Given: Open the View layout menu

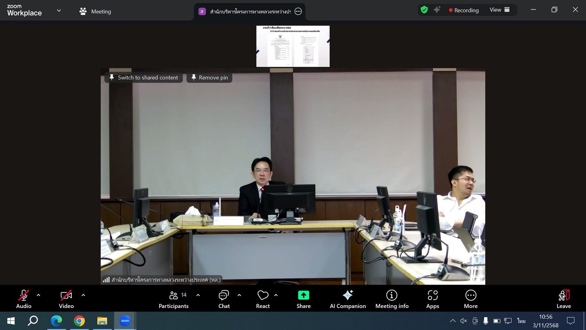Looking at the screenshot, I should [x=499, y=10].
